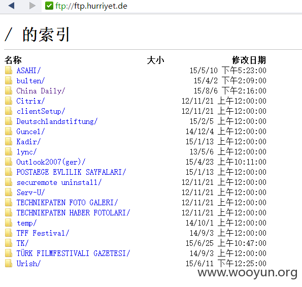Click the 修改日期 column header
302x287 pixels.
[249, 60]
